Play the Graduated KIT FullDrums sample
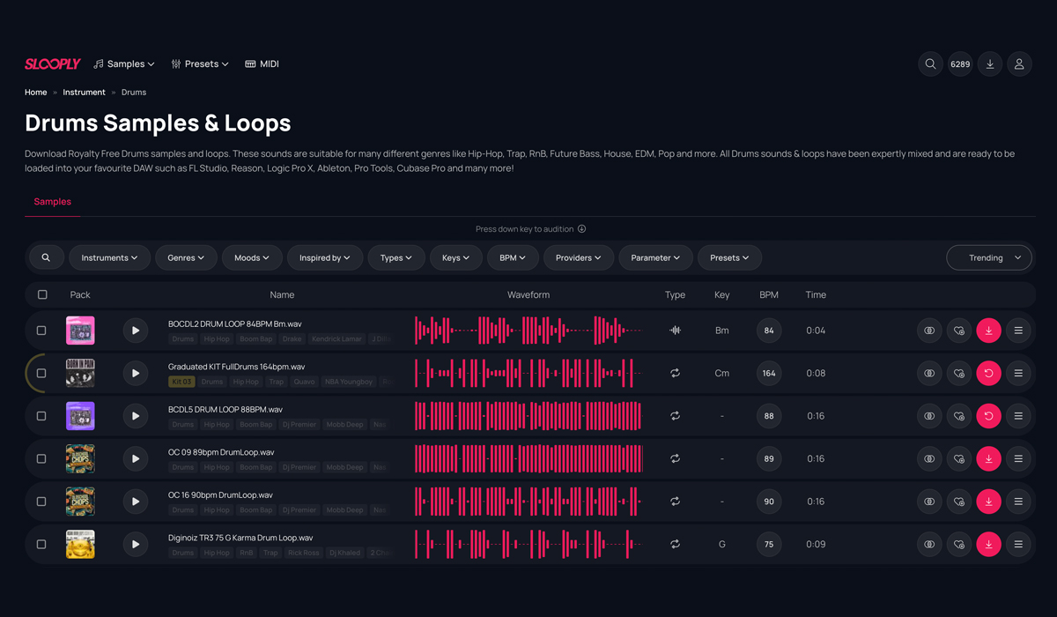Viewport: 1057px width, 617px height. tap(135, 373)
